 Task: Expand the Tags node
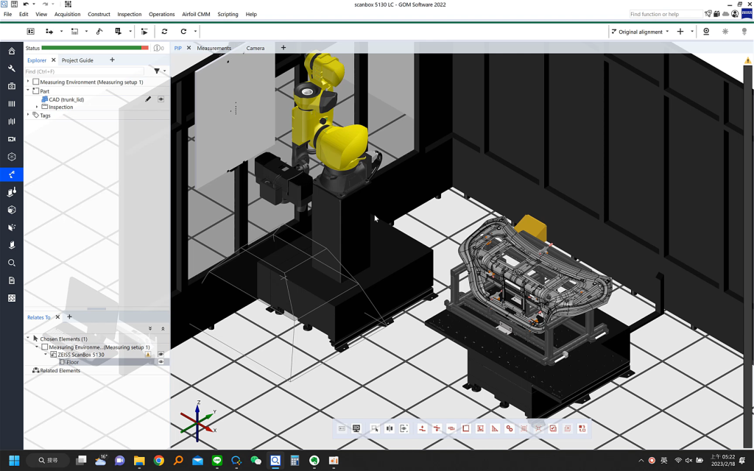[x=28, y=115]
